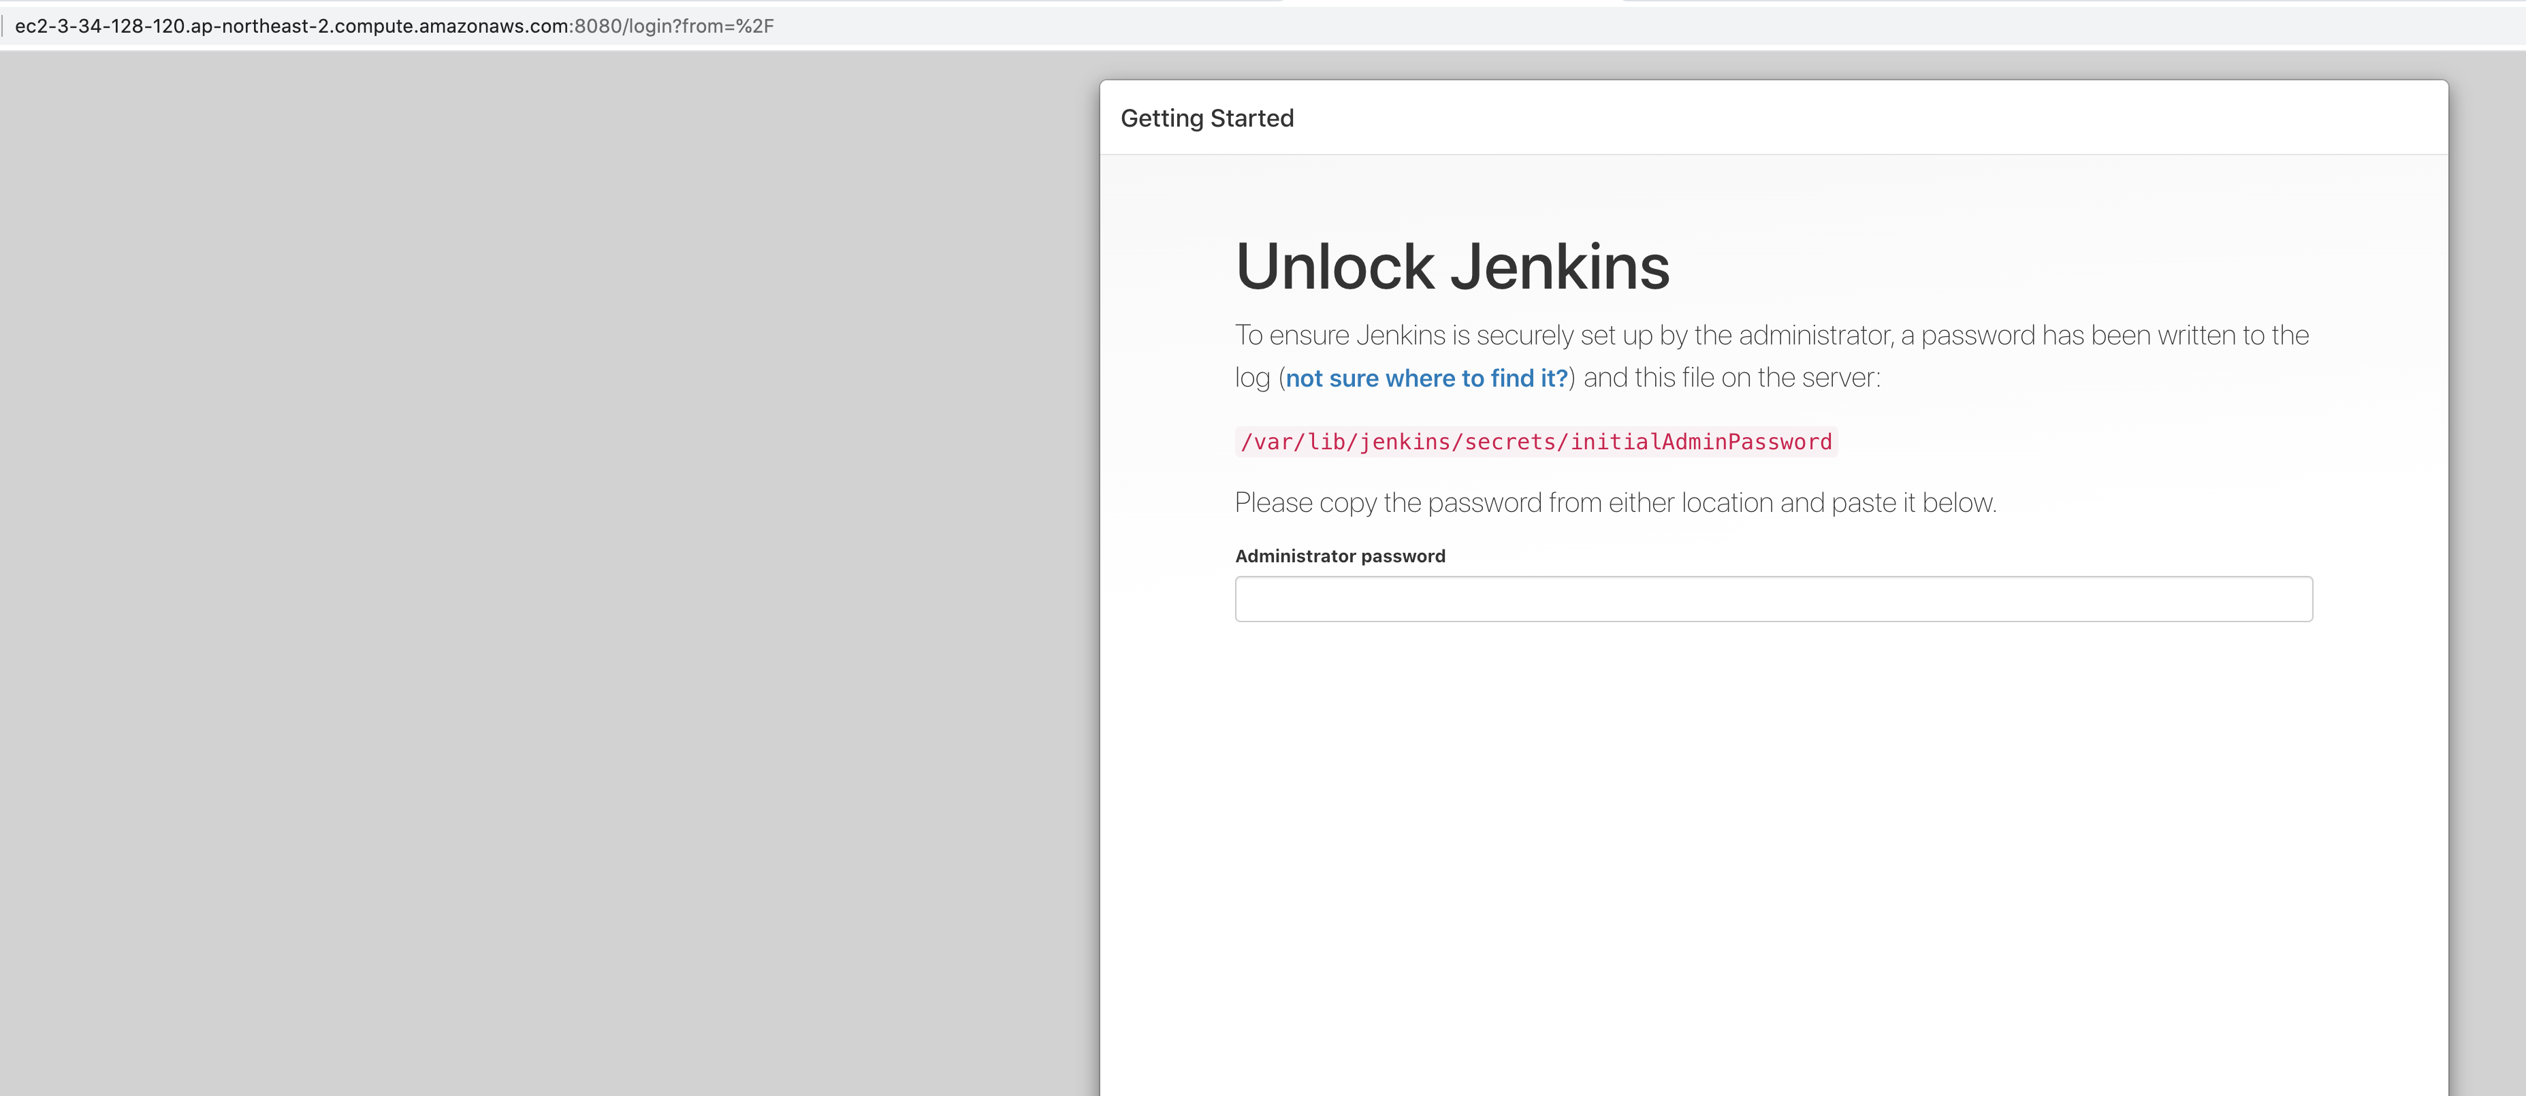Click the "Getting Started" dialog title

tap(1206, 118)
